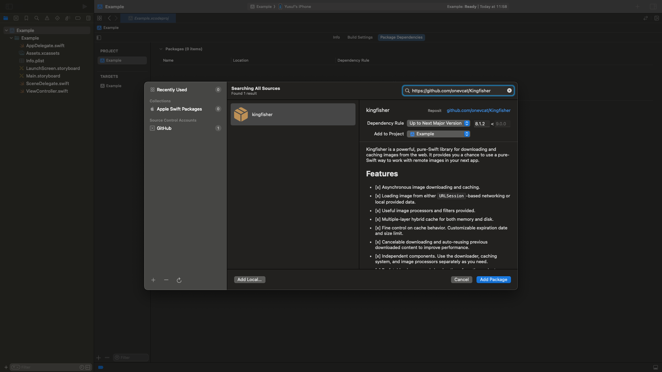The width and height of the screenshot is (662, 372).
Task: Click the add editor split icon
Action: pos(656,18)
